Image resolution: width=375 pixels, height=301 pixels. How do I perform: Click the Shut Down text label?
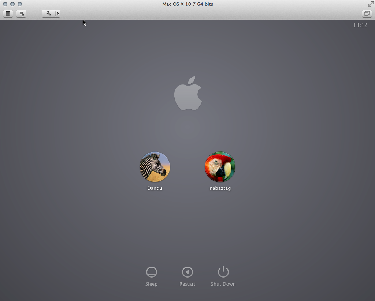(x=223, y=284)
